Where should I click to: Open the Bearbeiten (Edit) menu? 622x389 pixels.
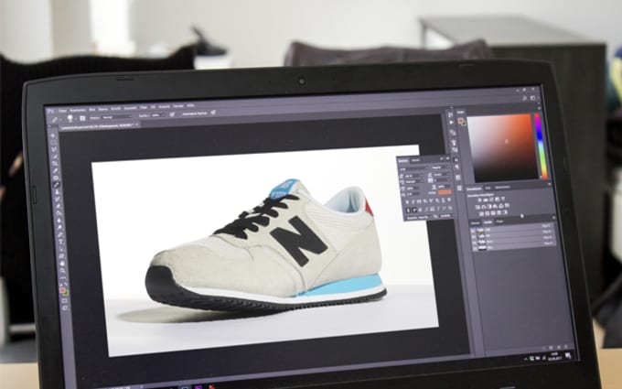click(x=78, y=111)
